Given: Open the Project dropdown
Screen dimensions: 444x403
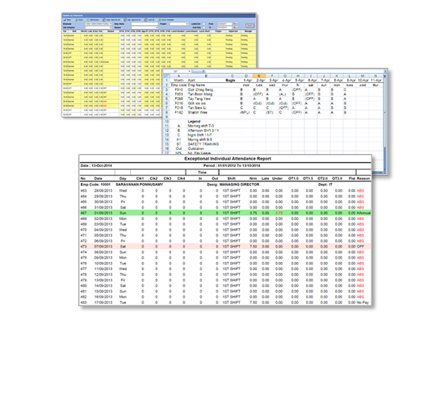Looking at the screenshot, I should point(179,23).
